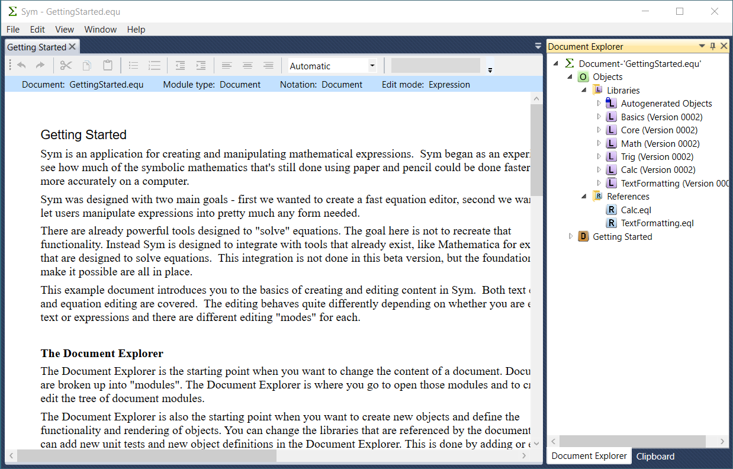
Task: Expand the Math library node
Action: click(599, 143)
